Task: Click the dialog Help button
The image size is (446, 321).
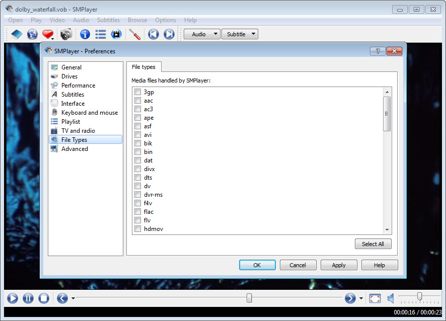Action: click(x=379, y=265)
